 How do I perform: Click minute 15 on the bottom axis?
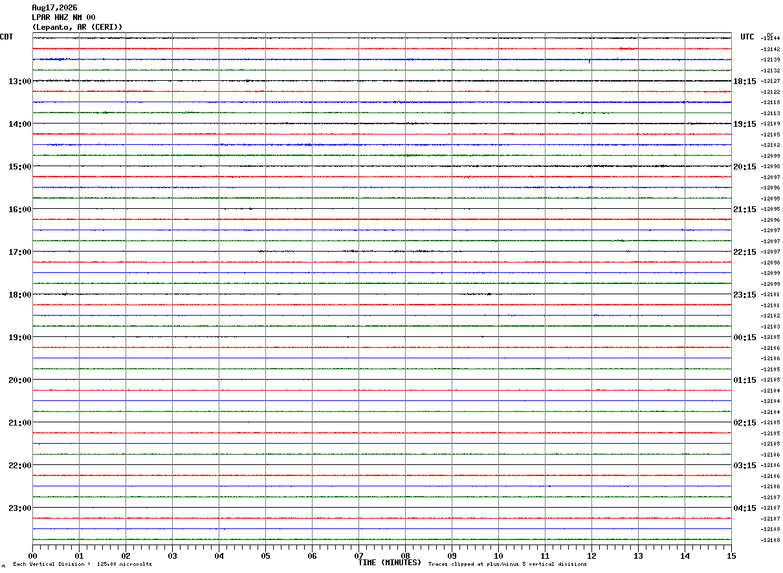click(x=731, y=556)
